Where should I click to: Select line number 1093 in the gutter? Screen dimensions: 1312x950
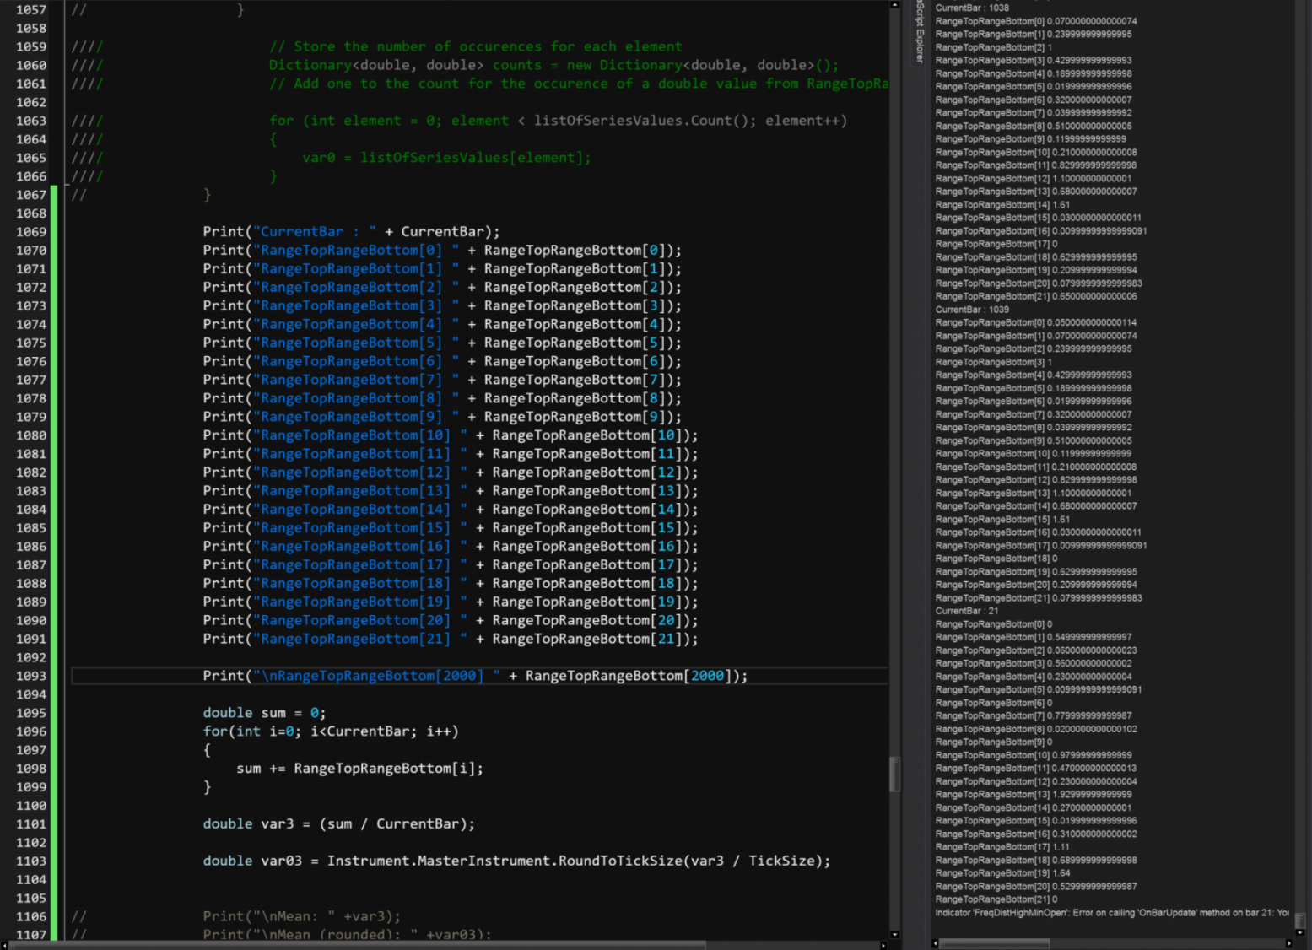click(x=31, y=676)
